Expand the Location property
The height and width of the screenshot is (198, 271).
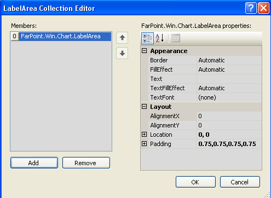coord(144,135)
